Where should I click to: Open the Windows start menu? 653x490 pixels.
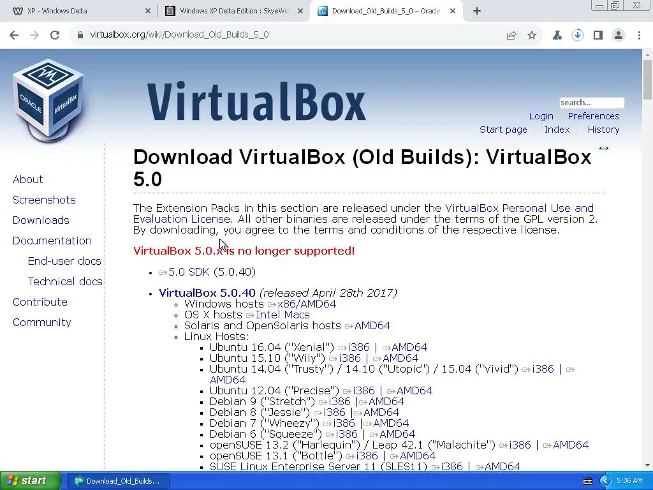click(31, 481)
